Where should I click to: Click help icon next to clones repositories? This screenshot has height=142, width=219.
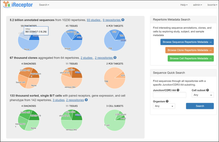pos(115,58)
